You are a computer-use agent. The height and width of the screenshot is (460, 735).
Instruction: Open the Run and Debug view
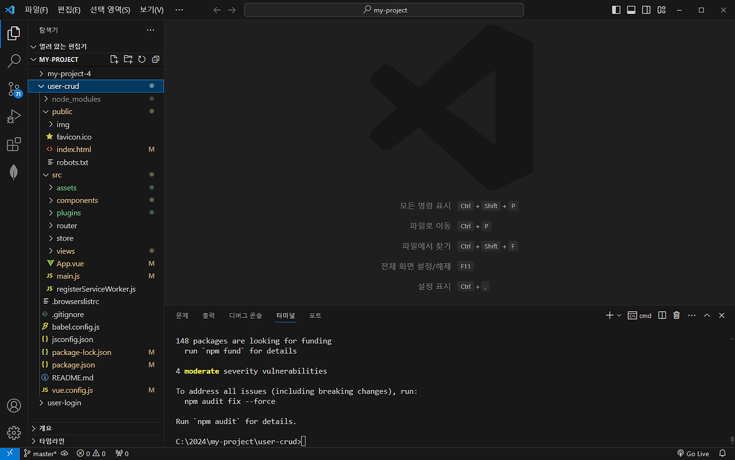(14, 116)
